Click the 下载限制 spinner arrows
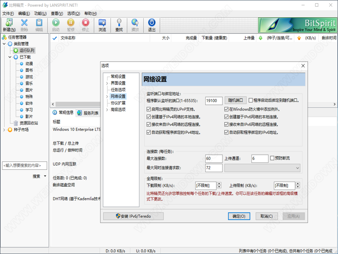Viewport: 338px width, 254px height. click(219, 186)
